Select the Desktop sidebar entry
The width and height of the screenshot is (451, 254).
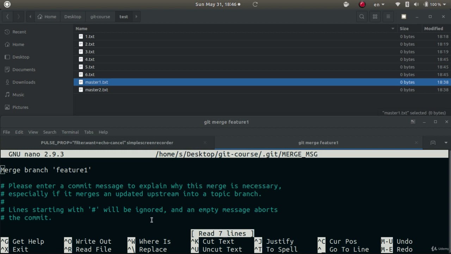(x=37, y=57)
